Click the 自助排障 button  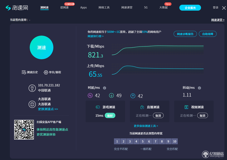208,34
